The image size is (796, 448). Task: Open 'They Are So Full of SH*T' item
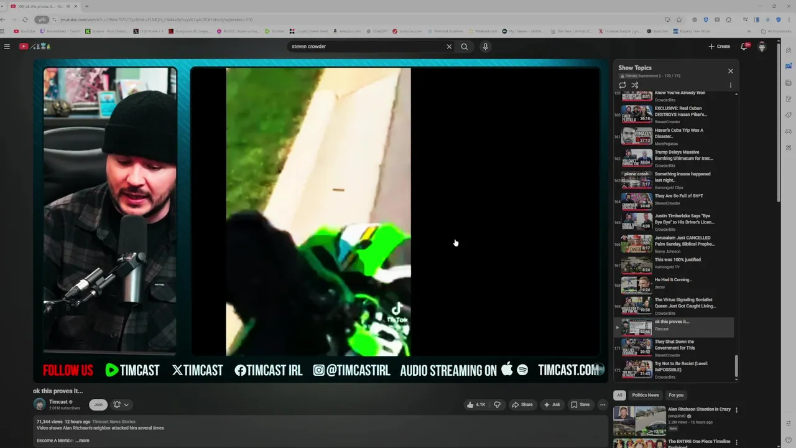(675, 202)
